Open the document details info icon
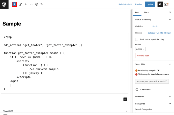Screen dimensions: 174x115 pyautogui.click(x=37, y=4)
